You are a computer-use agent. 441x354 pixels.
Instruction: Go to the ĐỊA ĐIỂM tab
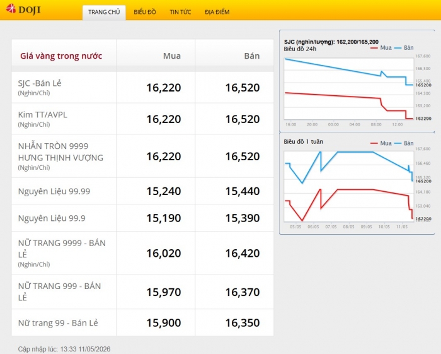(217, 12)
